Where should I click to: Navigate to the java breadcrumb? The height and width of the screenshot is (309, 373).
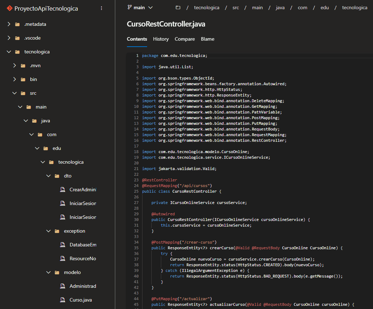click(280, 8)
